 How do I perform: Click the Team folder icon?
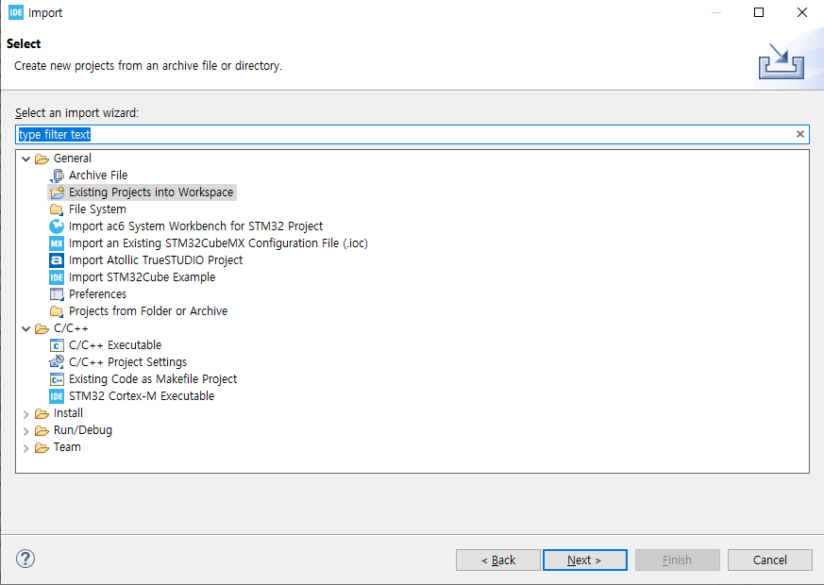click(x=42, y=447)
